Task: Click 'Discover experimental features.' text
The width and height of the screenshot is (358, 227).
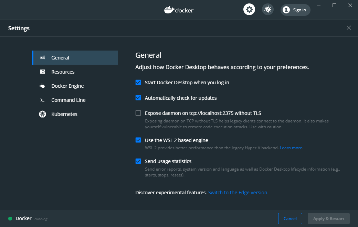Action: pos(171,193)
